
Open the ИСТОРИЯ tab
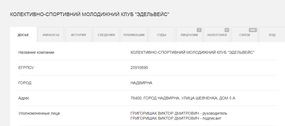(78, 35)
